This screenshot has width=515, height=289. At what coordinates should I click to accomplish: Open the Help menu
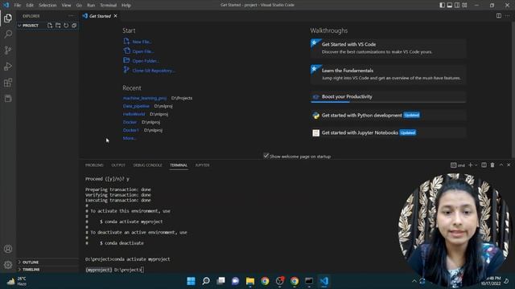126,5
